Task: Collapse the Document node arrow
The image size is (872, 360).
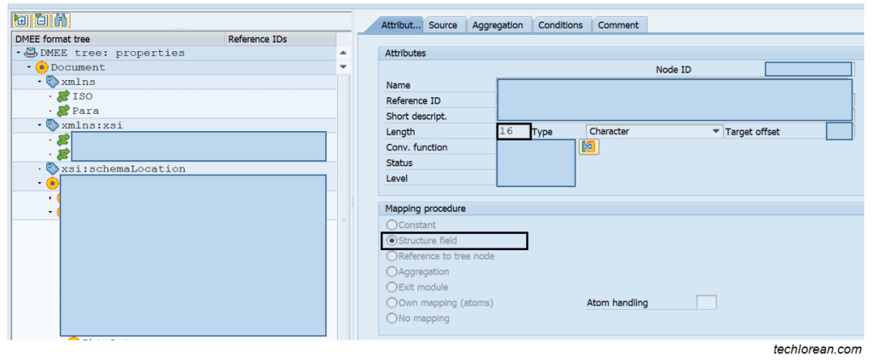Action: click(29, 67)
